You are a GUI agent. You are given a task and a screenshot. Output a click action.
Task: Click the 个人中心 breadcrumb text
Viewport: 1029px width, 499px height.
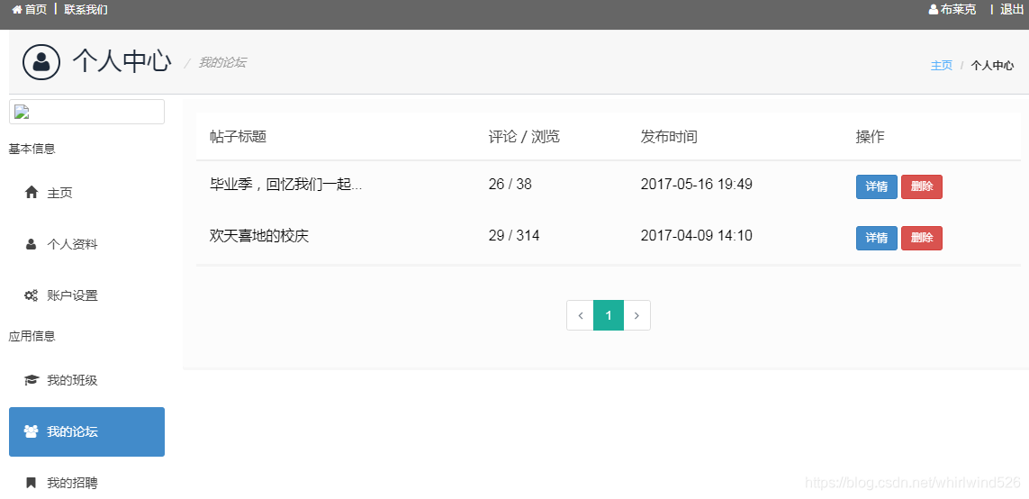(992, 66)
